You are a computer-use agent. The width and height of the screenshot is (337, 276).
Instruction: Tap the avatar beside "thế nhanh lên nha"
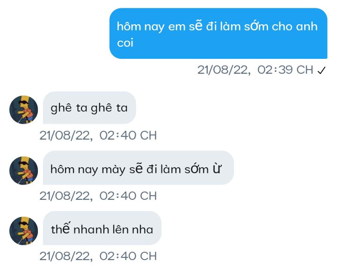pyautogui.click(x=24, y=231)
